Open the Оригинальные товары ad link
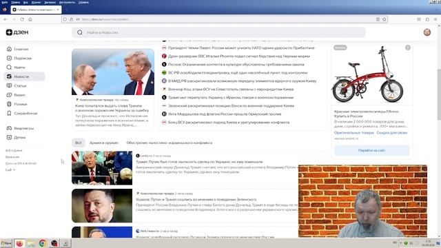This screenshot has width=441, height=248. 353,133
